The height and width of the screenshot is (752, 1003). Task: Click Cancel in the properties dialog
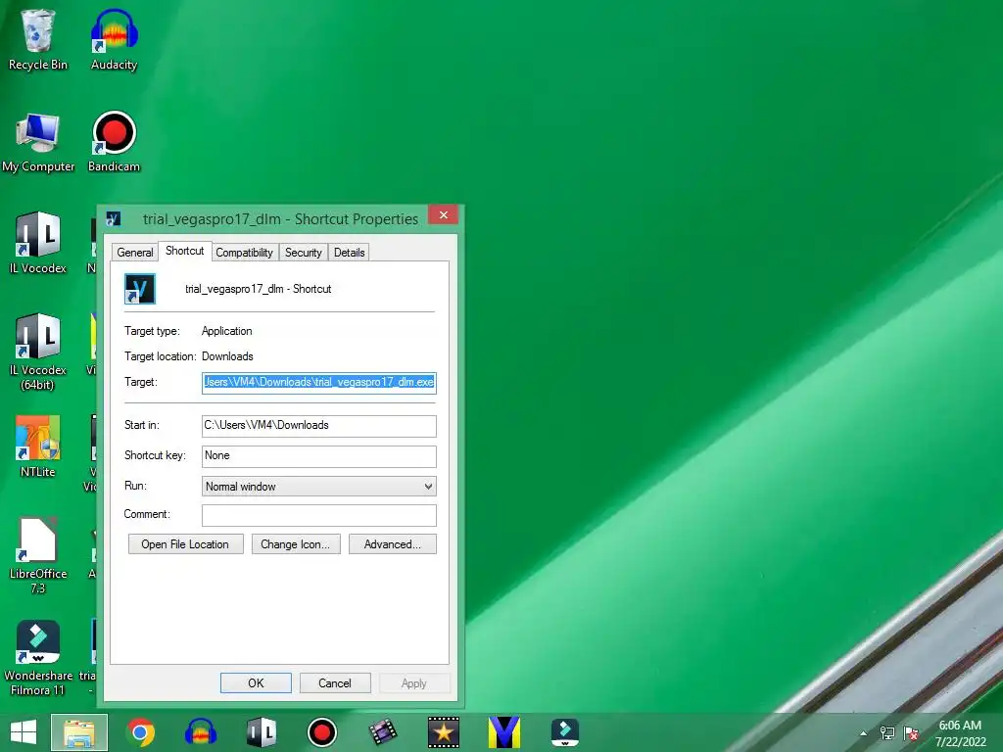pyautogui.click(x=335, y=682)
